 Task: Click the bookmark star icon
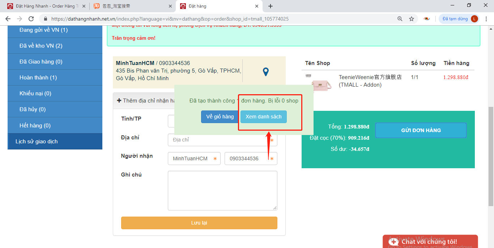point(411,19)
